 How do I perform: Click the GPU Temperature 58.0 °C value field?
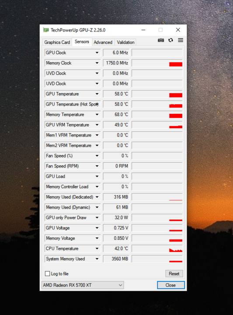(x=116, y=94)
